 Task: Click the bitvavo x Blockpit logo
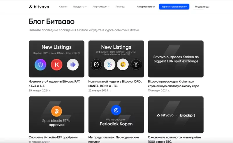click(x=176, y=115)
